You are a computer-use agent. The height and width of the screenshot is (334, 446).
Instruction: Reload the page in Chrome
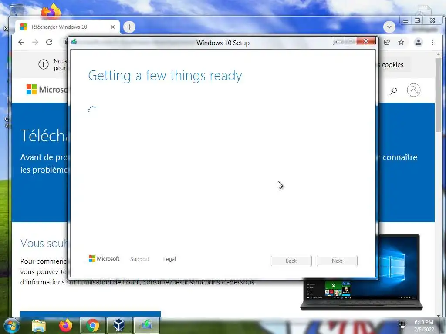[49, 42]
